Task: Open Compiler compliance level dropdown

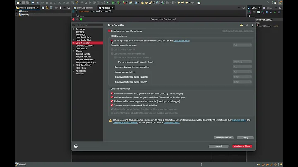Action: click(242, 45)
